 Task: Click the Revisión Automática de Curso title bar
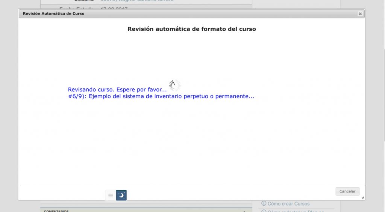click(x=188, y=14)
